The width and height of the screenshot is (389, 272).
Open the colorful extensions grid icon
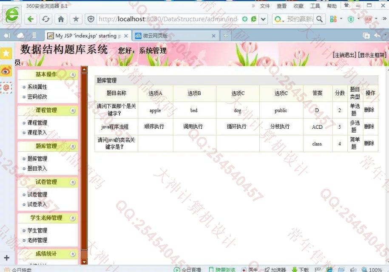(x=333, y=19)
